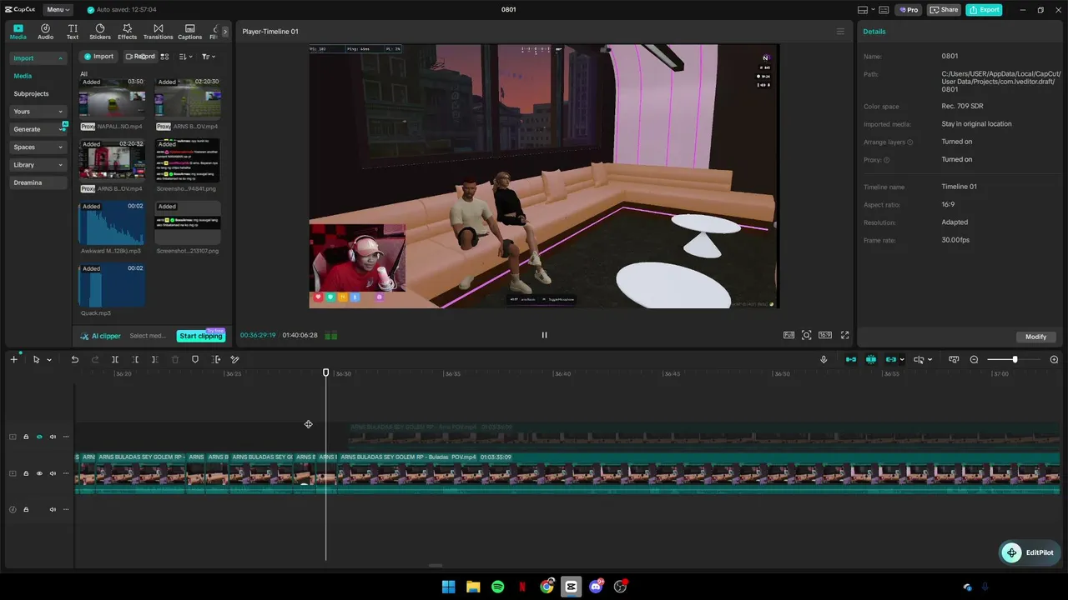This screenshot has height=600, width=1068.
Task: Mute the upper video track
Action: click(53, 437)
